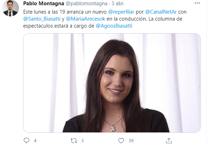Like the tweet with heart icon
Viewport: 208px width, 146px height.
(x=121, y=140)
